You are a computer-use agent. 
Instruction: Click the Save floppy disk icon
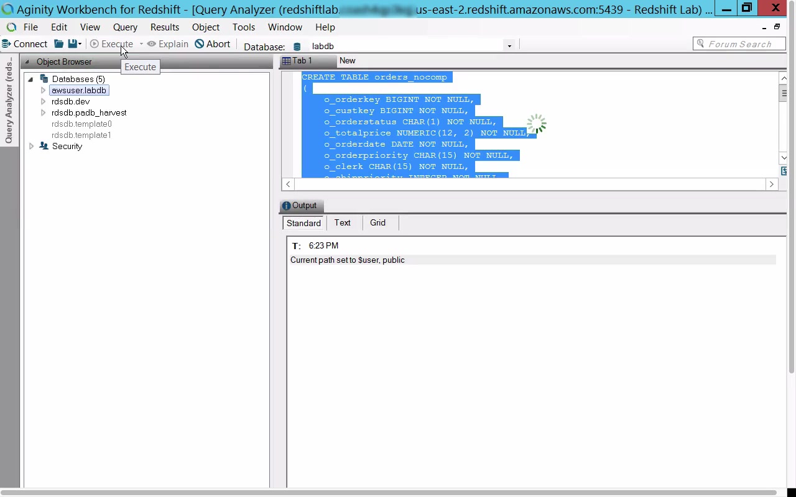(73, 44)
